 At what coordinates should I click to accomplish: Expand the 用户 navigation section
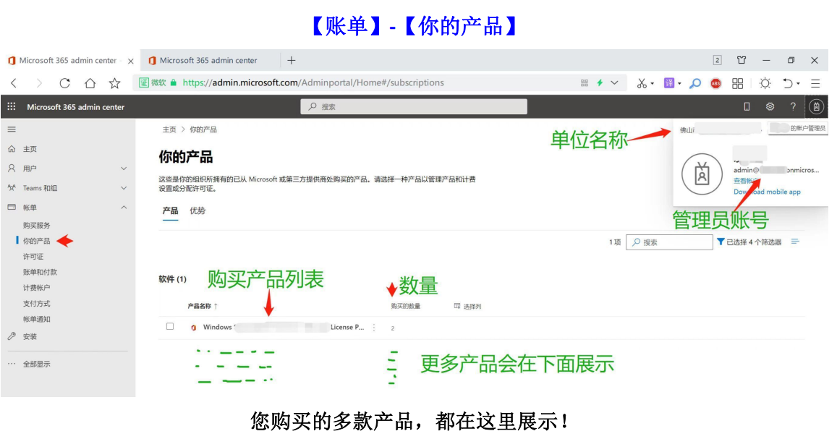coord(124,169)
